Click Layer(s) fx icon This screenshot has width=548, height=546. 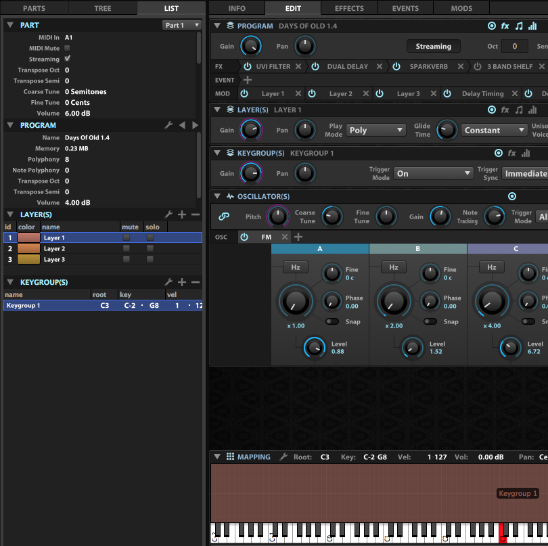pyautogui.click(x=505, y=110)
